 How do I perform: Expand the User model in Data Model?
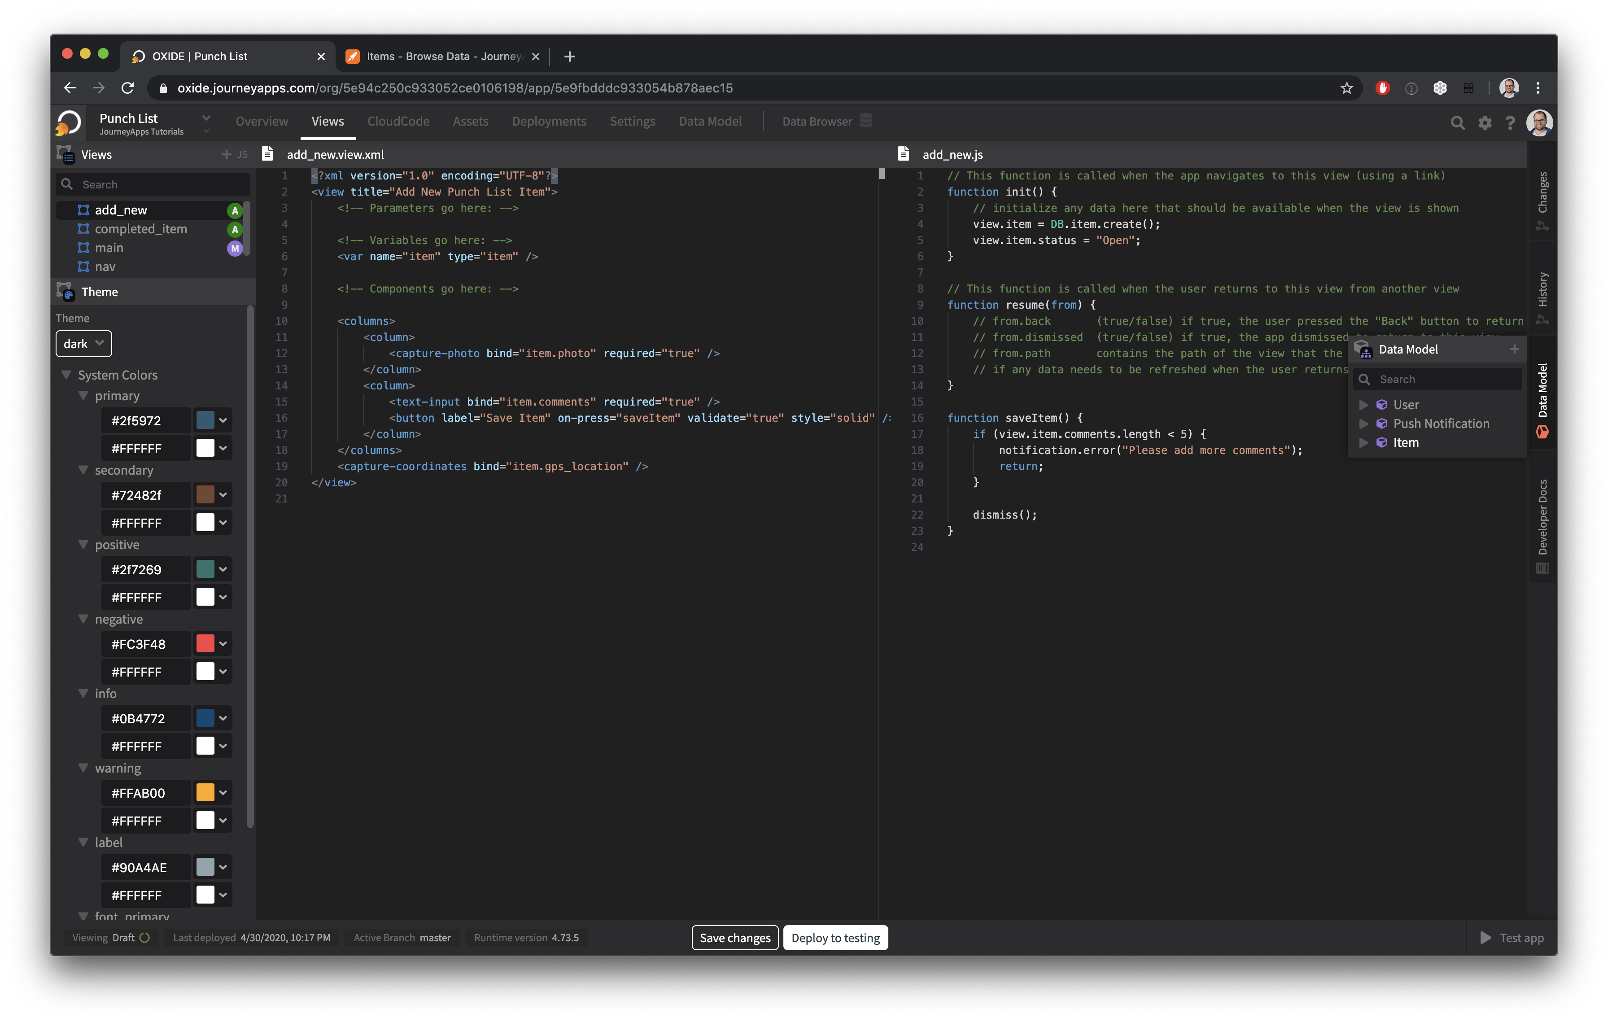[x=1363, y=405]
